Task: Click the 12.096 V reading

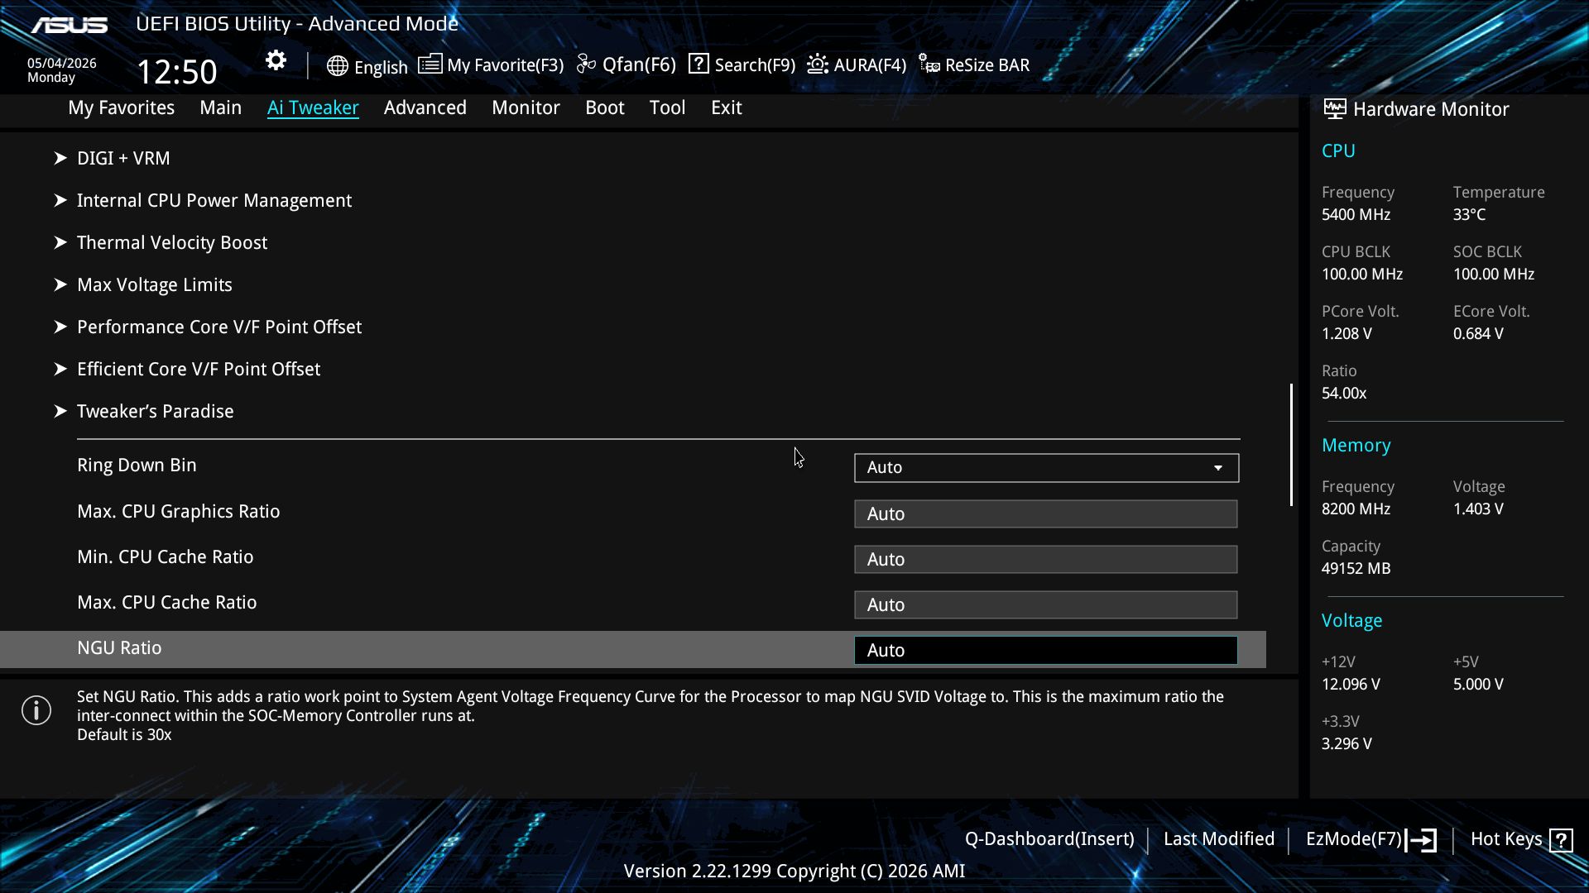Action: (x=1351, y=684)
